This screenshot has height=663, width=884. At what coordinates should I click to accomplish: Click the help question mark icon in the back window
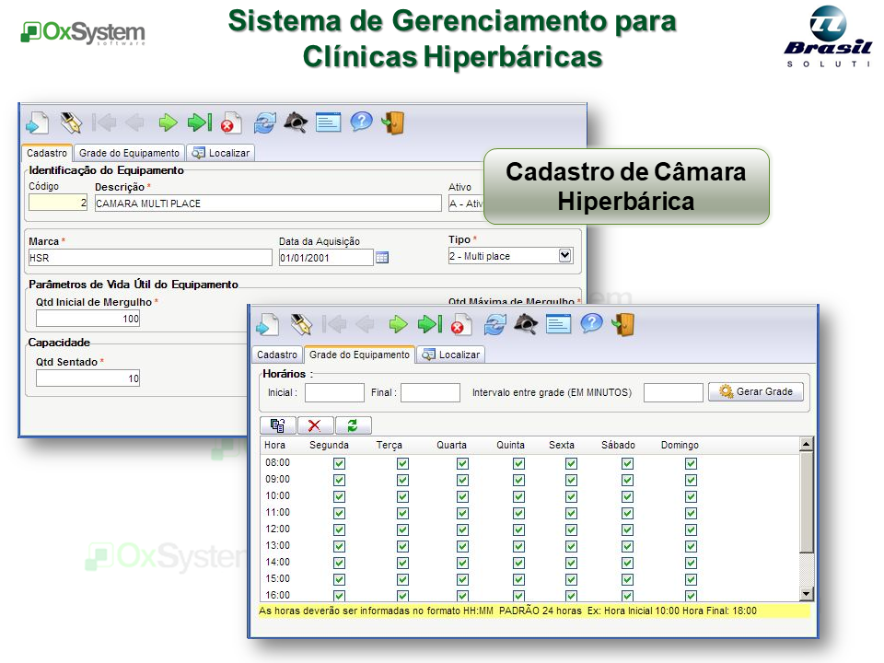click(361, 122)
